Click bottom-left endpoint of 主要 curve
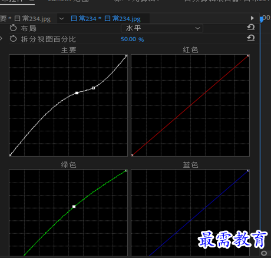This screenshot has height=258, width=271. (x=10, y=156)
